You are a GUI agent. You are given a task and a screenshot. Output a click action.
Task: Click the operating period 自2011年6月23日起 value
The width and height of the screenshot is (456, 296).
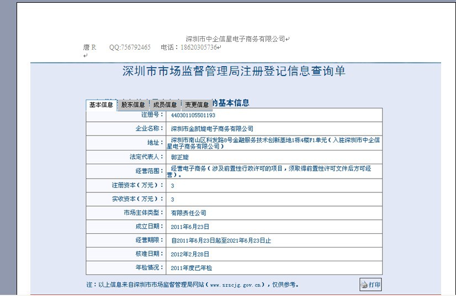click(x=221, y=240)
